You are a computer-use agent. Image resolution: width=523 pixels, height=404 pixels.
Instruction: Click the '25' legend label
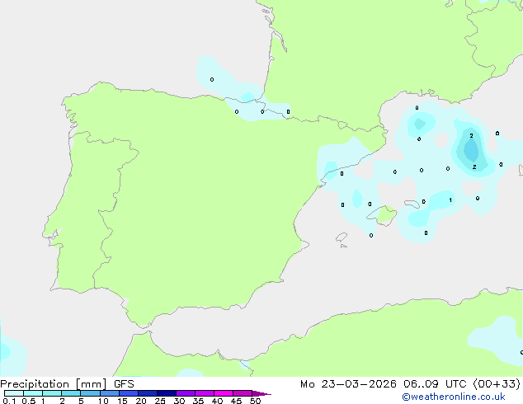pyautogui.click(x=160, y=401)
